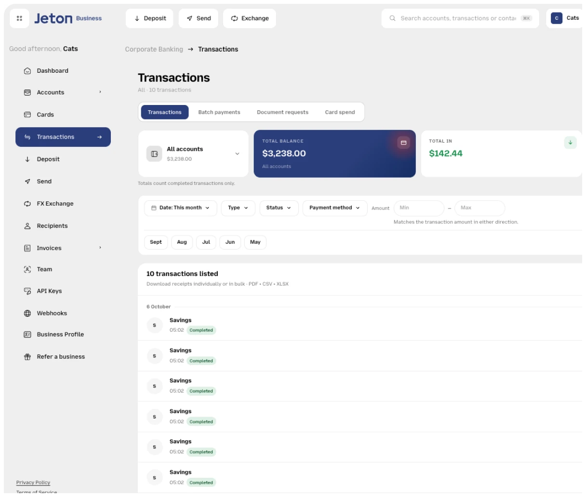Focus the search accounts and transactions field

coord(460,18)
